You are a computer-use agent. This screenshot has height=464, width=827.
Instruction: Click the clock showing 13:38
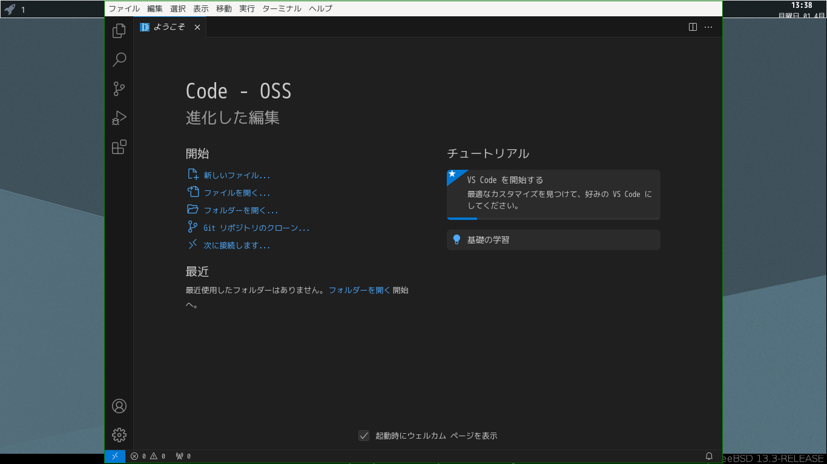802,5
